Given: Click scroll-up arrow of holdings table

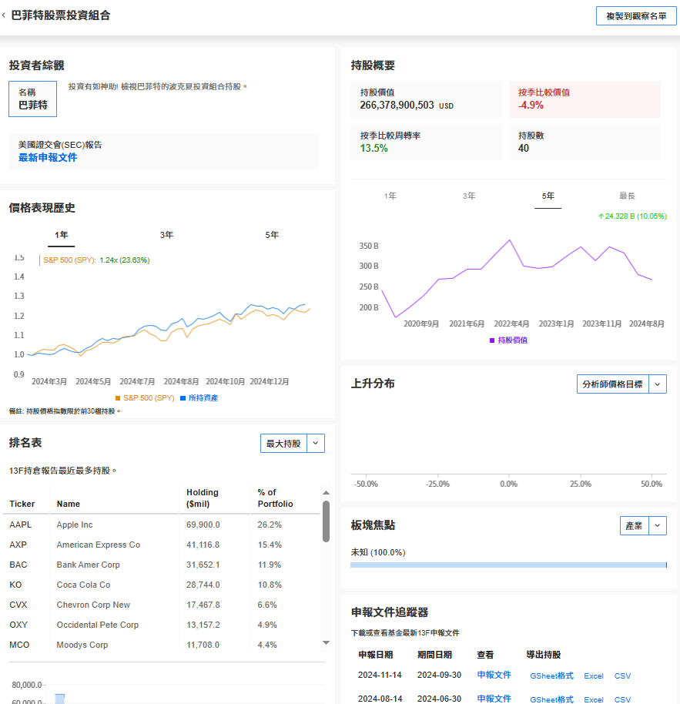Looking at the screenshot, I should tap(327, 492).
